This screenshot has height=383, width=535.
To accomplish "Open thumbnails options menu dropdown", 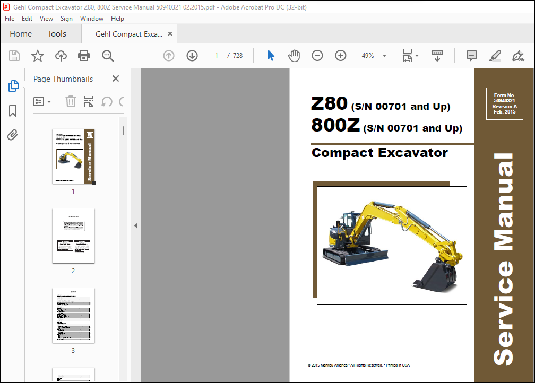I will tap(42, 102).
